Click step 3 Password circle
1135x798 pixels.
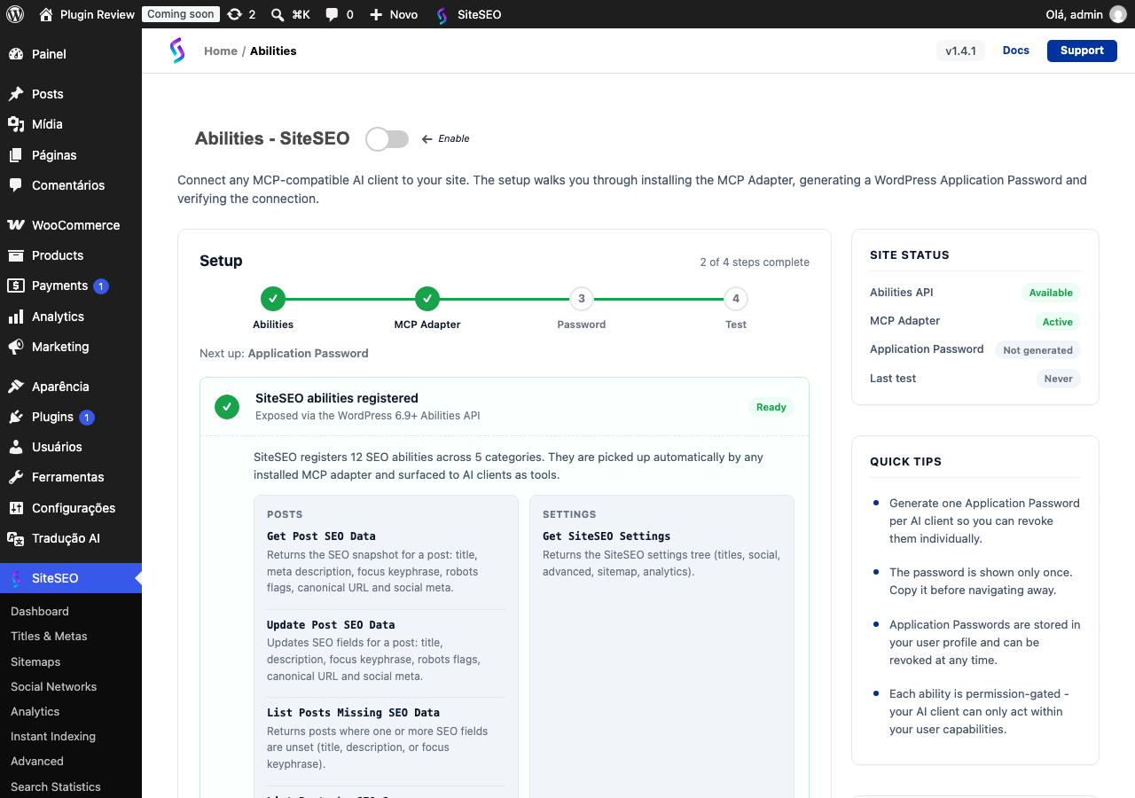[x=582, y=299]
